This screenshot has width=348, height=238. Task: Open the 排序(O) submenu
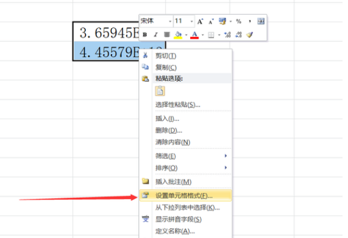pos(185,168)
